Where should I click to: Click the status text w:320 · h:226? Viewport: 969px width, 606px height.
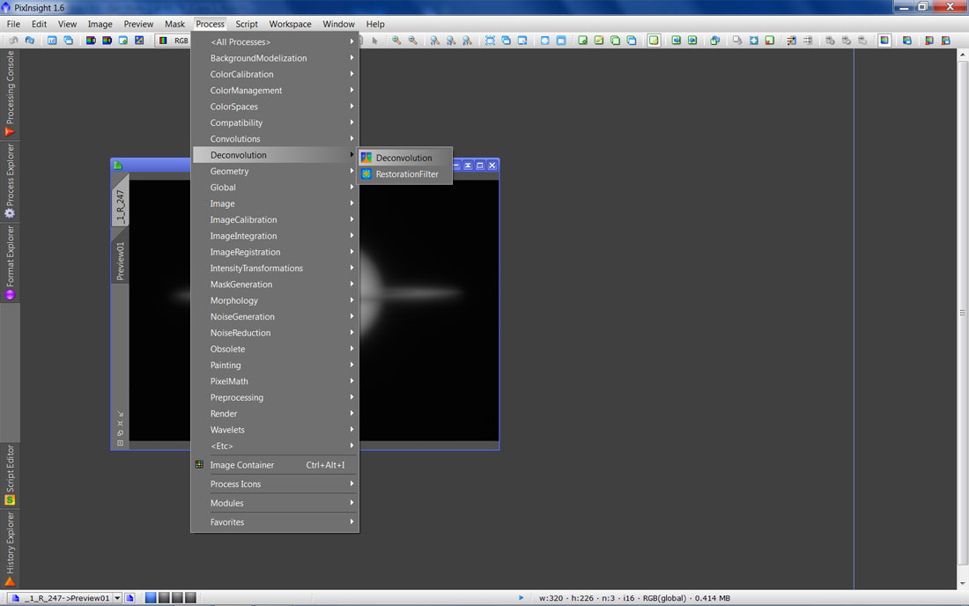coord(566,598)
